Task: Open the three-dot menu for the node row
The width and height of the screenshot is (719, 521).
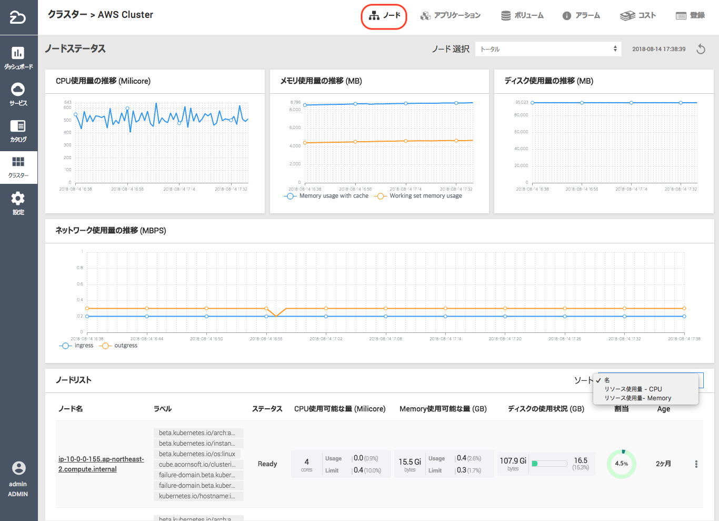Action: point(696,464)
